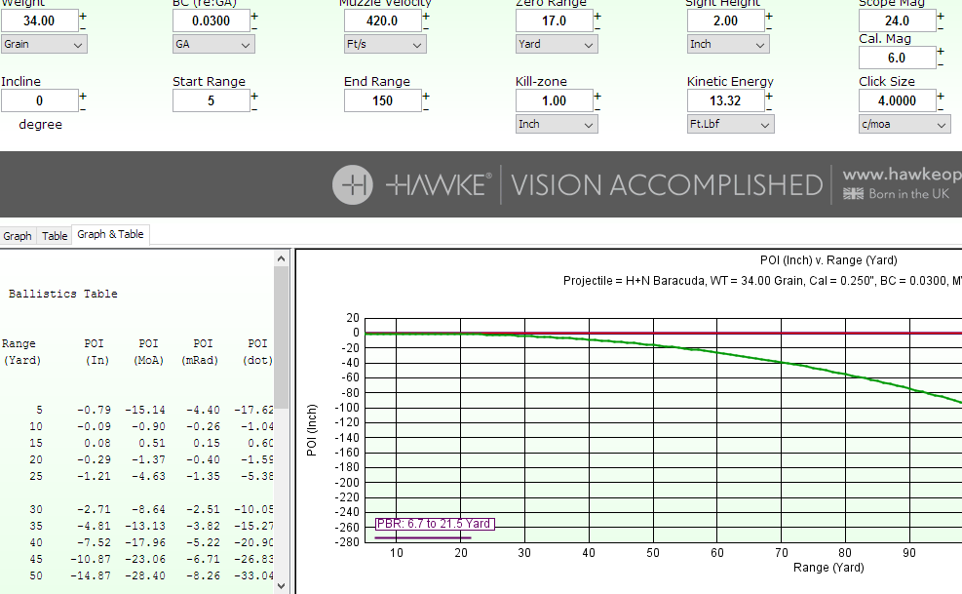Open the c/moa click size dropdown
This screenshot has height=594, width=962.
point(904,124)
